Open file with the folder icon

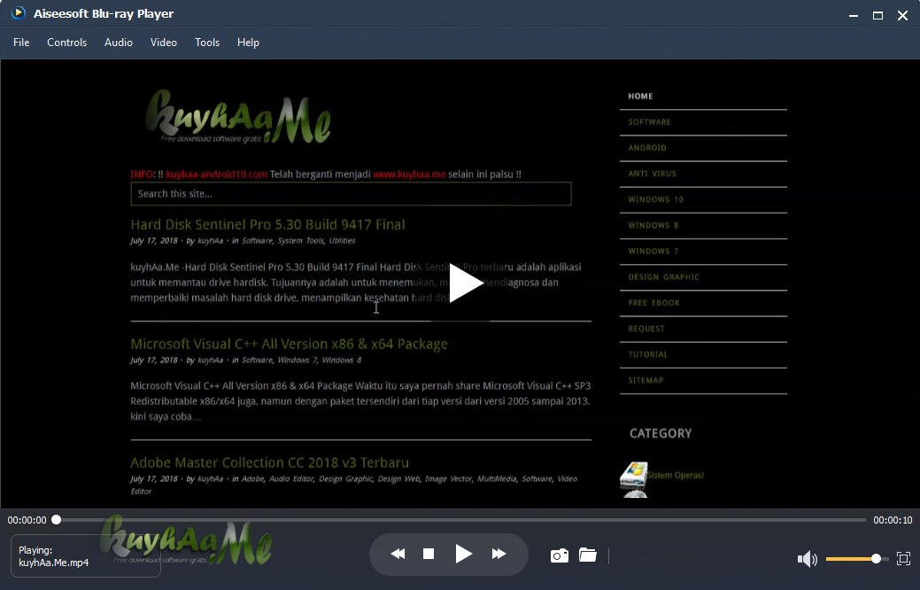587,555
